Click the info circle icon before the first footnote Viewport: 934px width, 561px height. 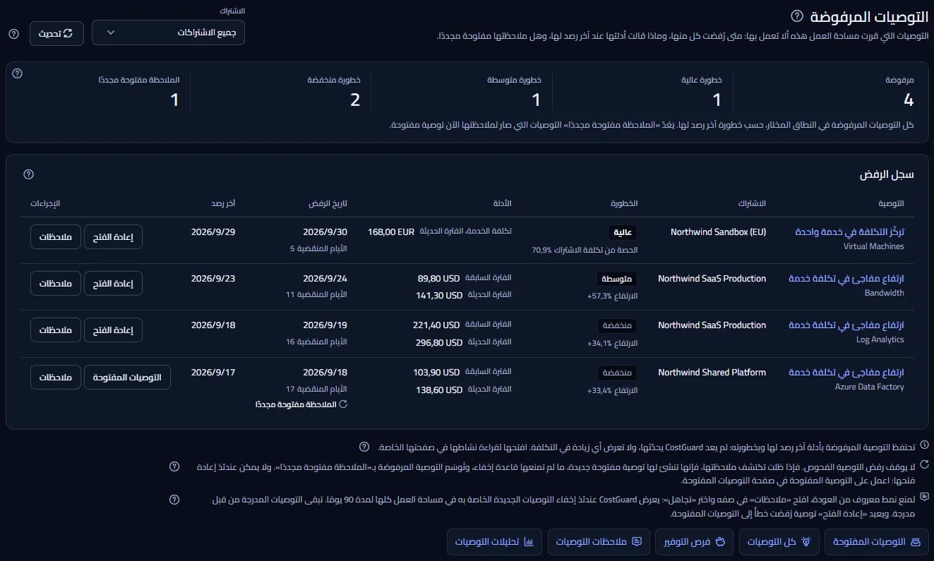point(924,445)
